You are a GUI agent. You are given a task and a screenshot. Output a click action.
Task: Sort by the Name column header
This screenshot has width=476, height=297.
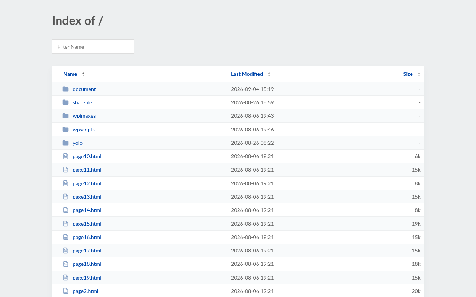click(70, 74)
